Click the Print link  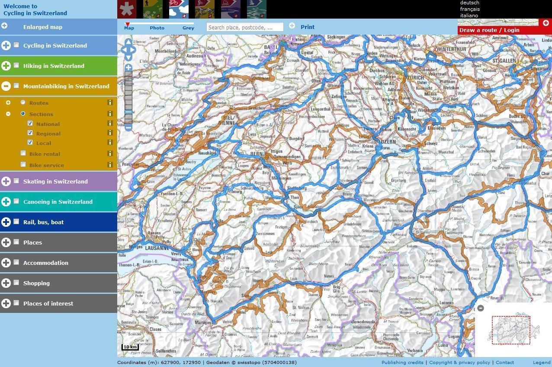point(308,27)
